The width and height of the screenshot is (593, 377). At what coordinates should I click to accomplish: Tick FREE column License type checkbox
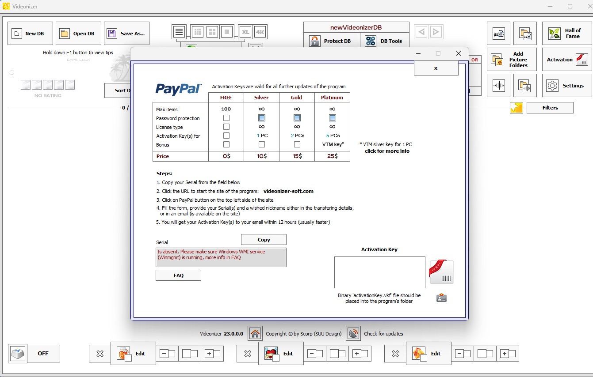click(x=226, y=127)
